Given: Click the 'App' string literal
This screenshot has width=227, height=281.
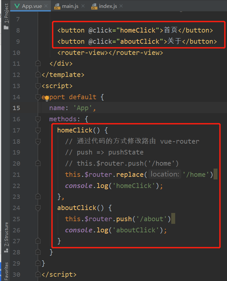Looking at the screenshot, I should [83, 108].
